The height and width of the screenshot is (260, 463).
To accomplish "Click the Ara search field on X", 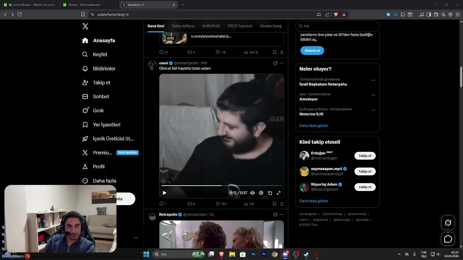I will click(337, 26).
